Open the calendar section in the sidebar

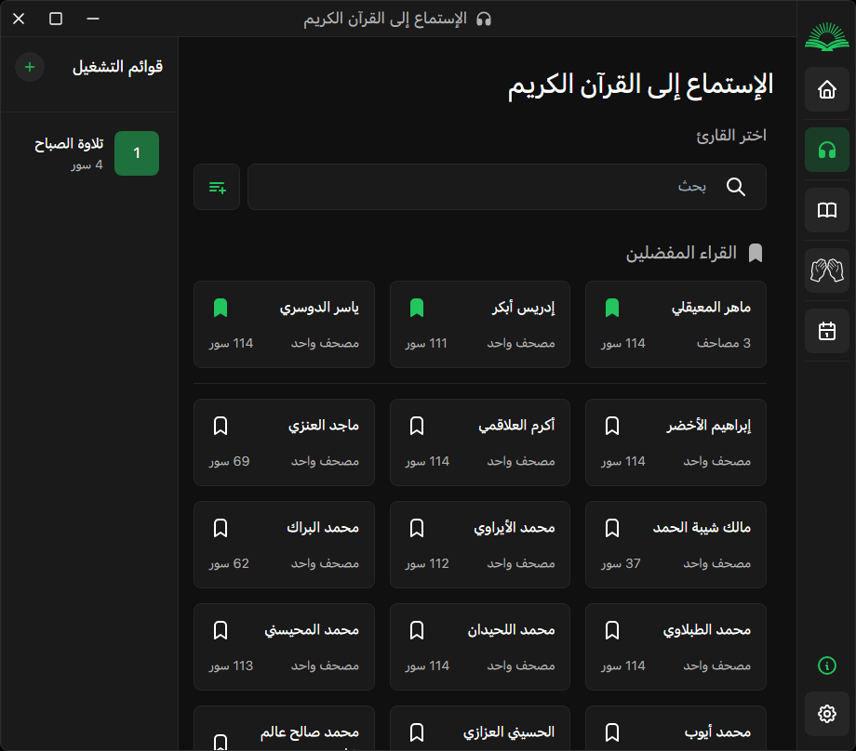tap(826, 331)
